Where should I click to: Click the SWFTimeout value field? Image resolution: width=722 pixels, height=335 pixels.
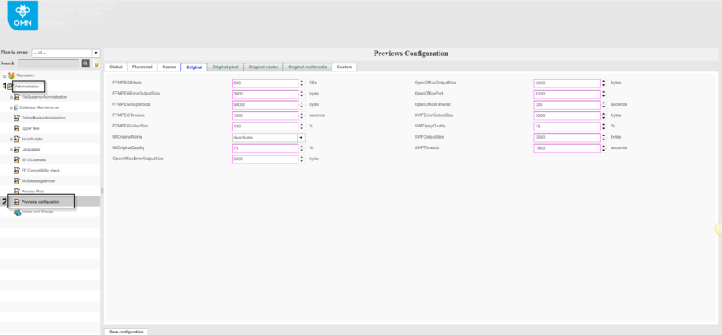[x=567, y=148]
